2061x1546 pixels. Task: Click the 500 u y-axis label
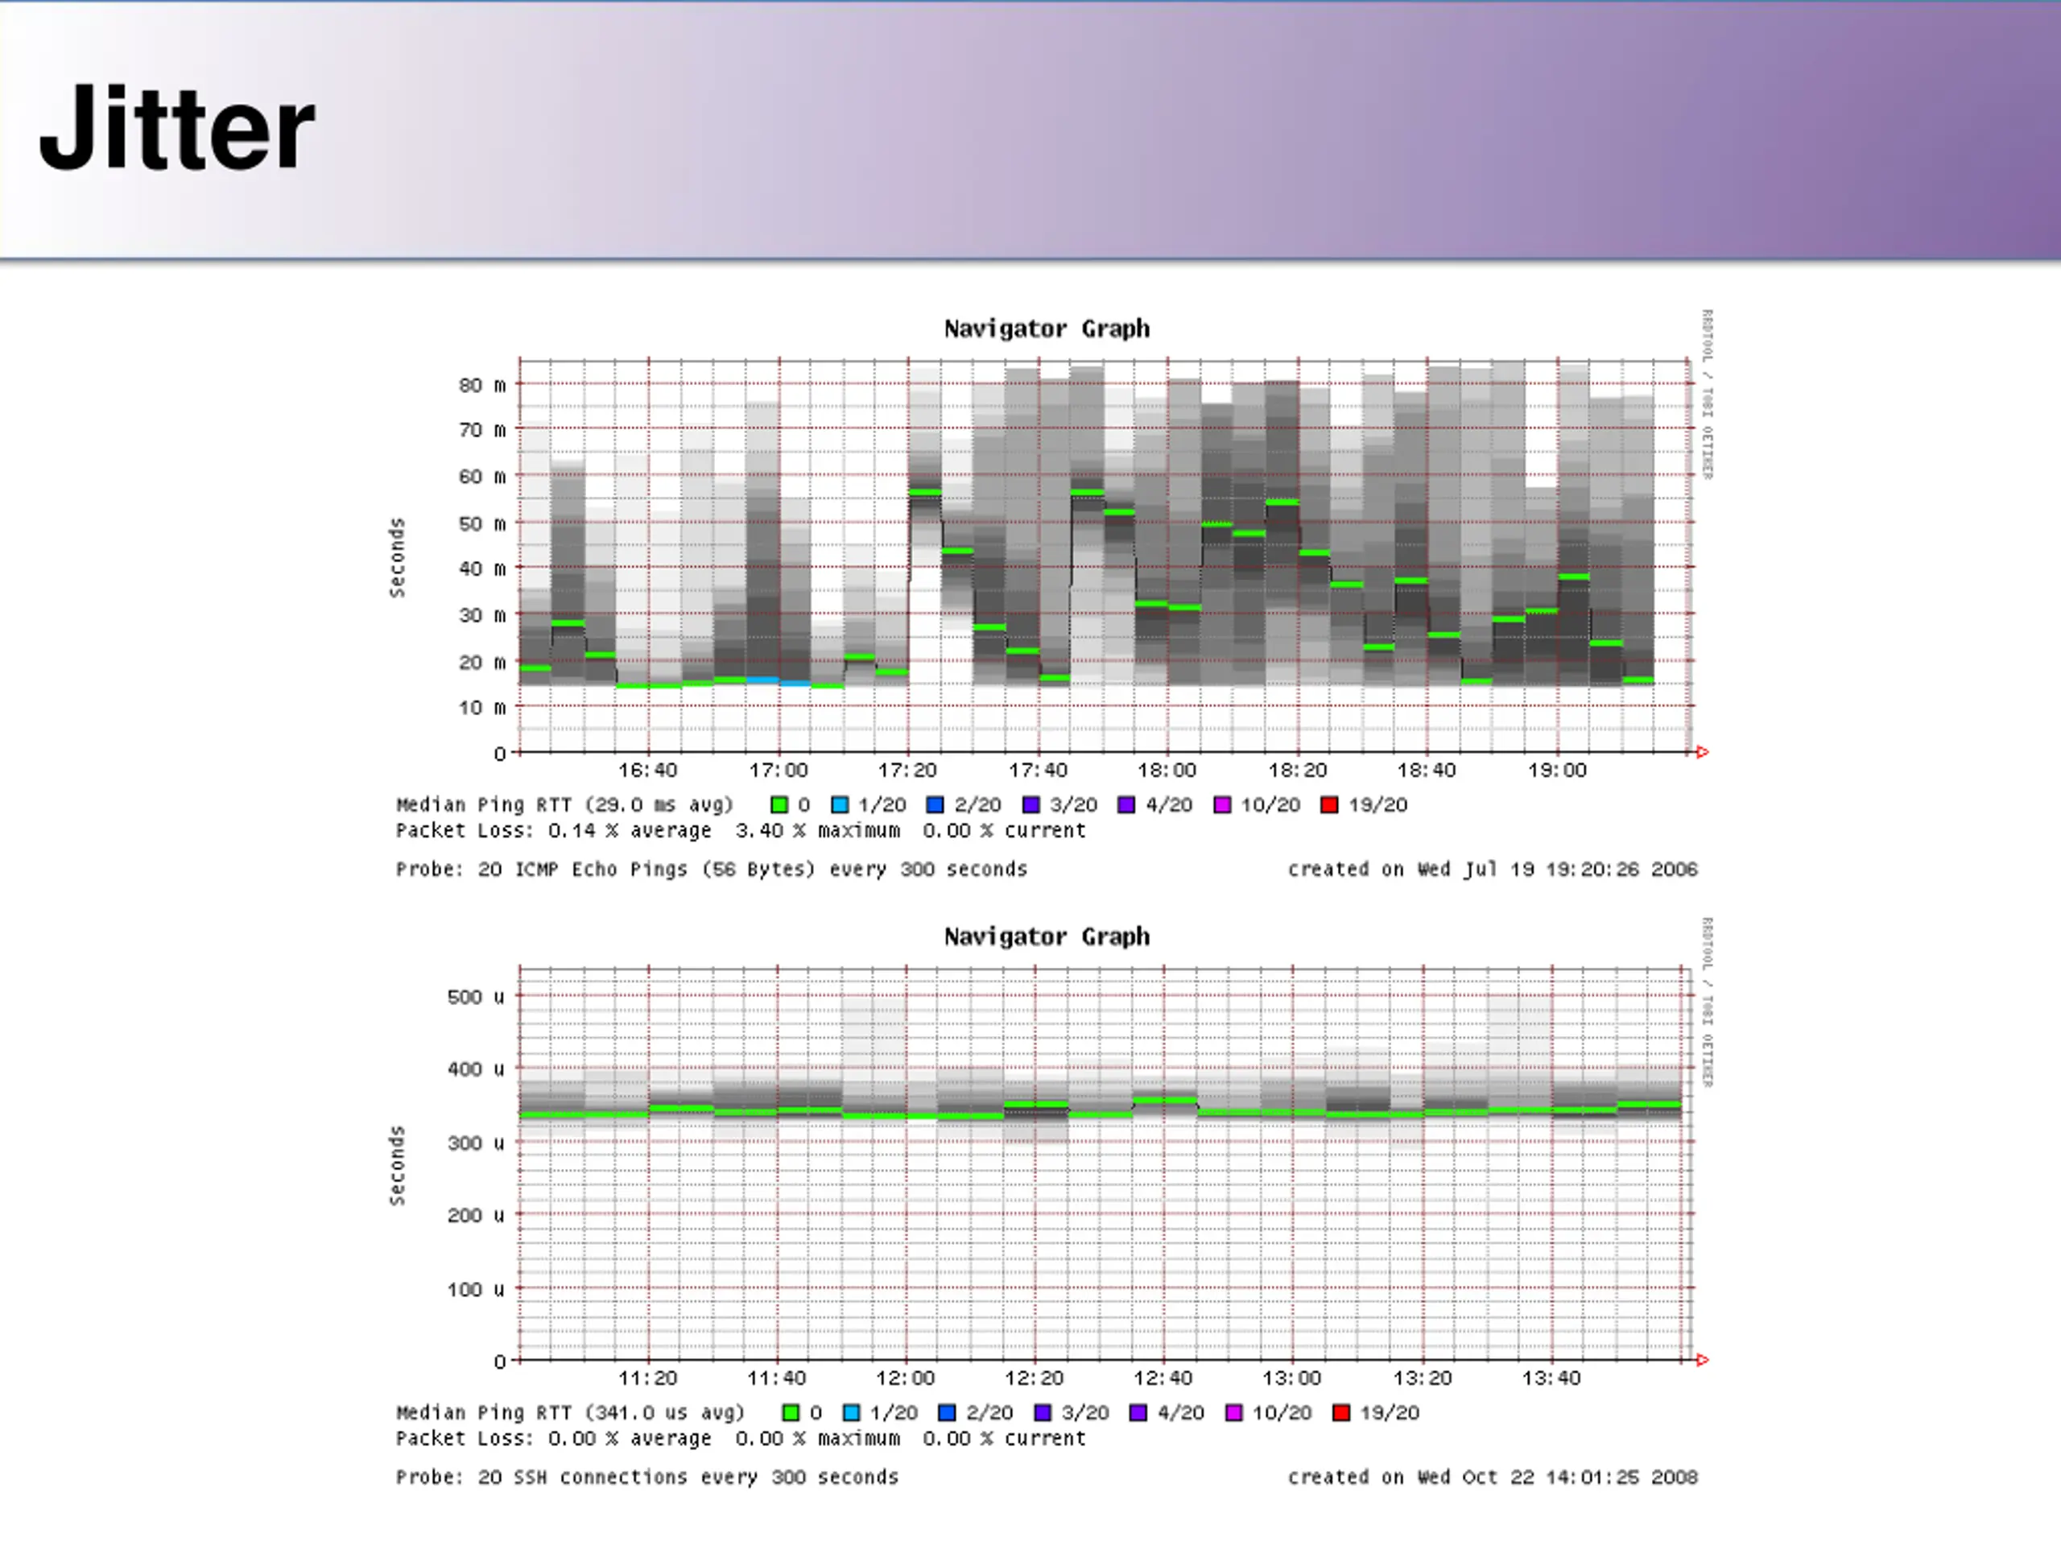coord(476,997)
